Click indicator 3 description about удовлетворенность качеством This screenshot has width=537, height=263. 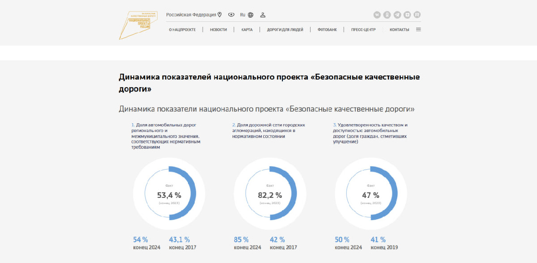(371, 133)
